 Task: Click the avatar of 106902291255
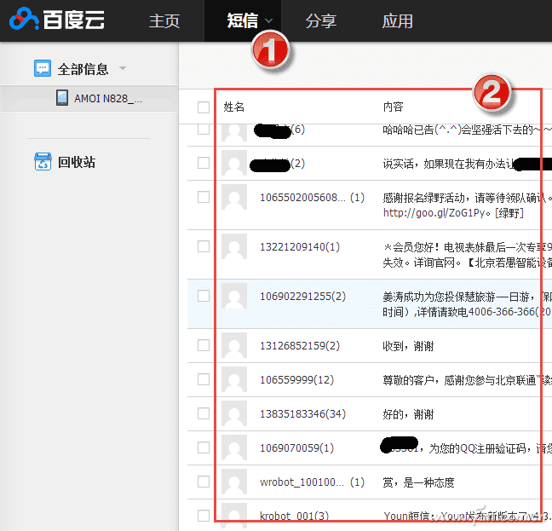pyautogui.click(x=234, y=296)
